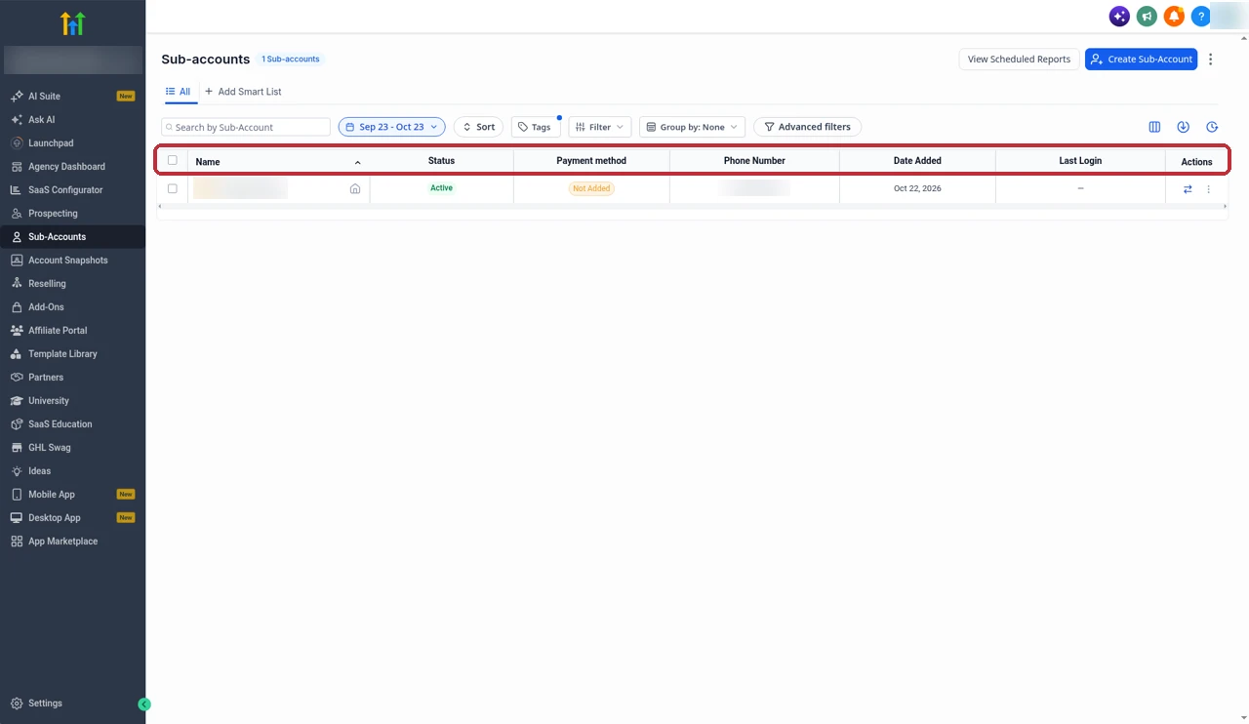Viewport: 1249px width, 724px height.
Task: Click the University graduation cap icon
Action: pyautogui.click(x=17, y=401)
